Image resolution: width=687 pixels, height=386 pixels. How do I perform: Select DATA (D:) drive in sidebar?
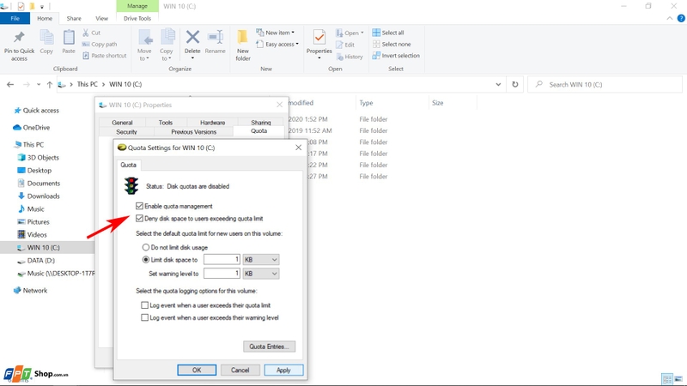coord(40,261)
